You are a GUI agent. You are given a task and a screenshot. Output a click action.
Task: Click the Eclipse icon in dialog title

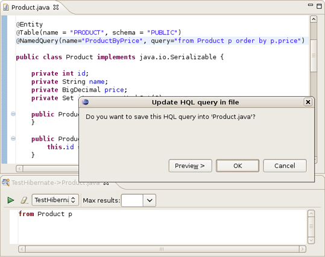pyautogui.click(x=86, y=102)
